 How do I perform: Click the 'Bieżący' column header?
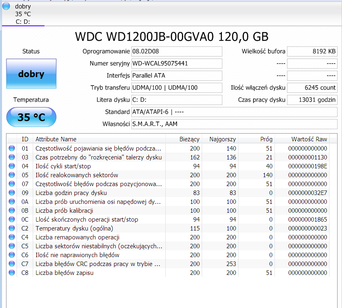point(184,139)
